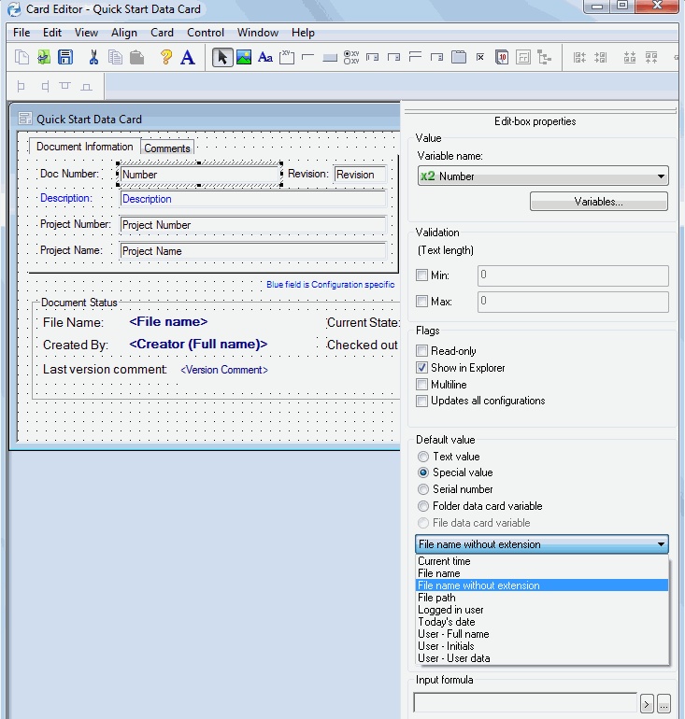Click the Open card icon with green arrow
The height and width of the screenshot is (719, 685).
pos(44,57)
